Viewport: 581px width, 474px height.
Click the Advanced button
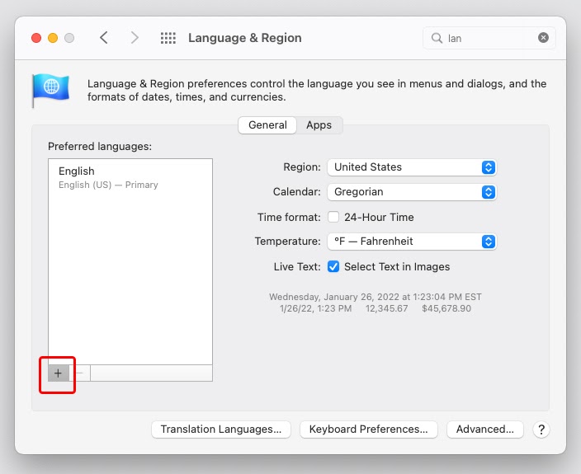tap(485, 429)
